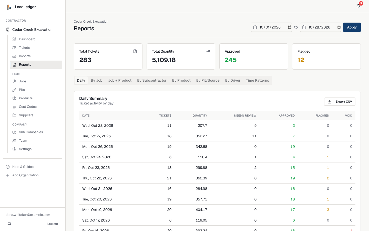The height and width of the screenshot is (231, 369).
Task: Select the Job + Product tab
Action: pyautogui.click(x=120, y=80)
